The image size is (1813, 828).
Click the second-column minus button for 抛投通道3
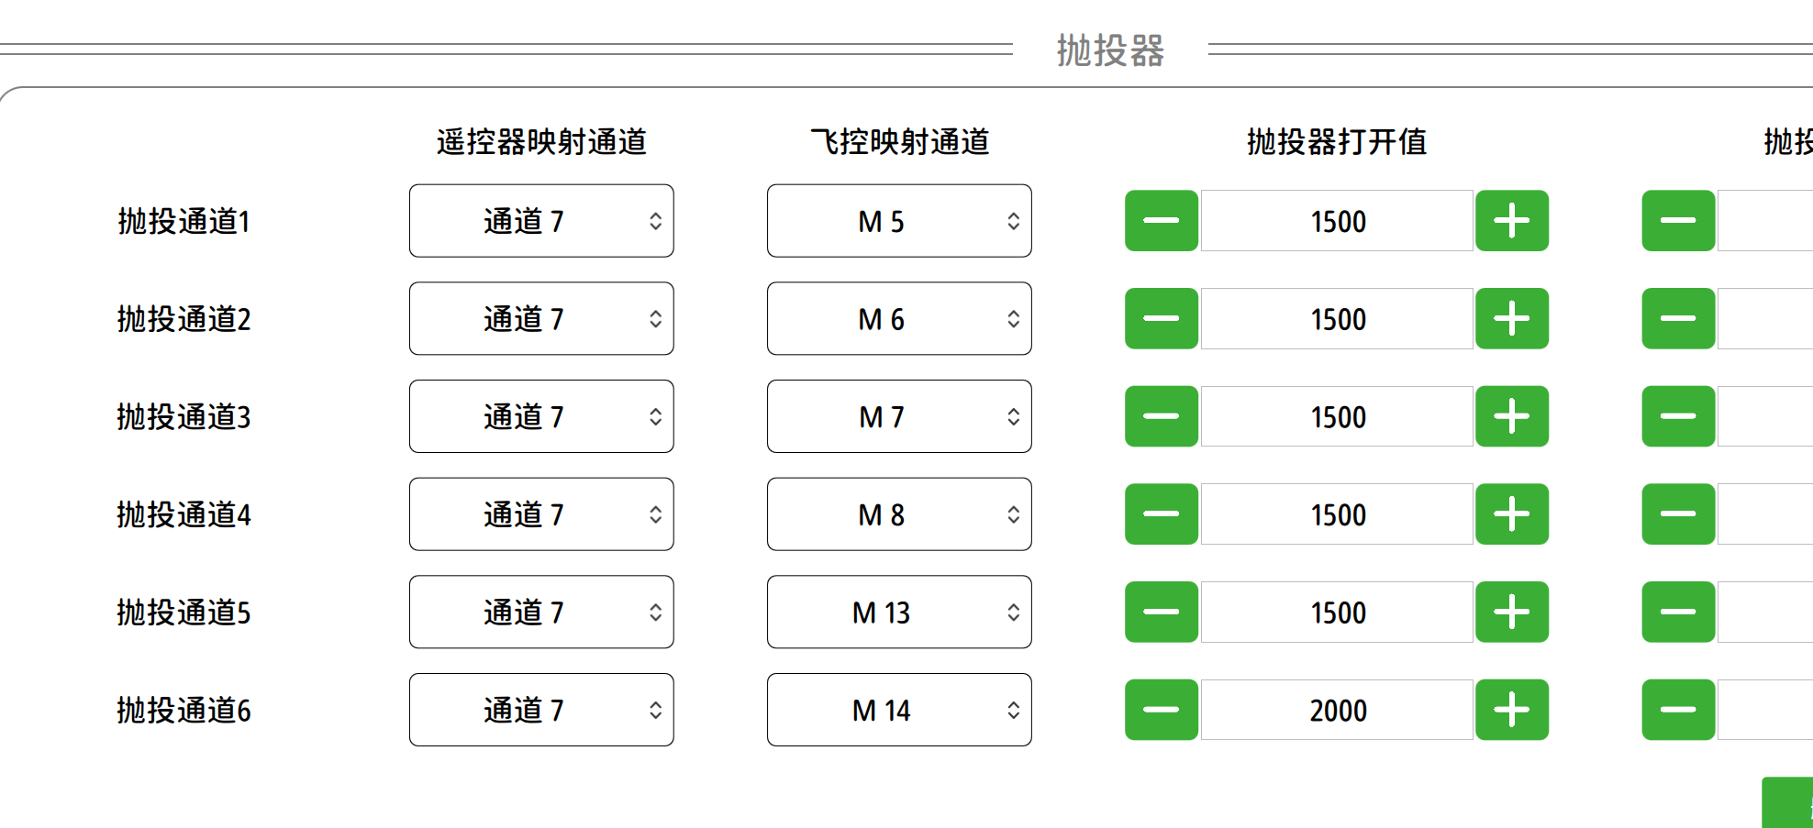coord(1677,416)
